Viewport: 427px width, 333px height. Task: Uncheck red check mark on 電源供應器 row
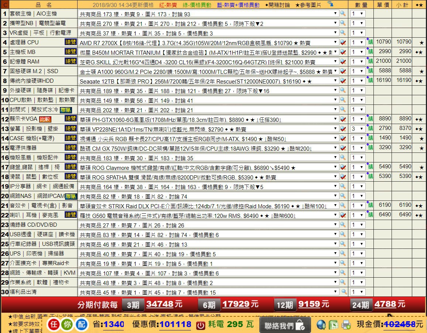pos(343,148)
